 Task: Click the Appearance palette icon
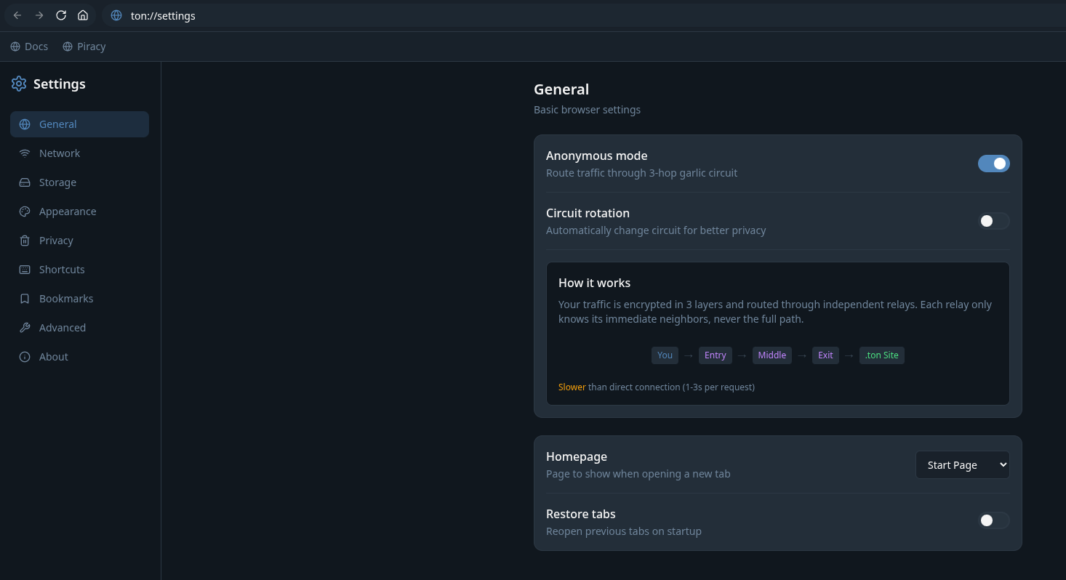[25, 212]
